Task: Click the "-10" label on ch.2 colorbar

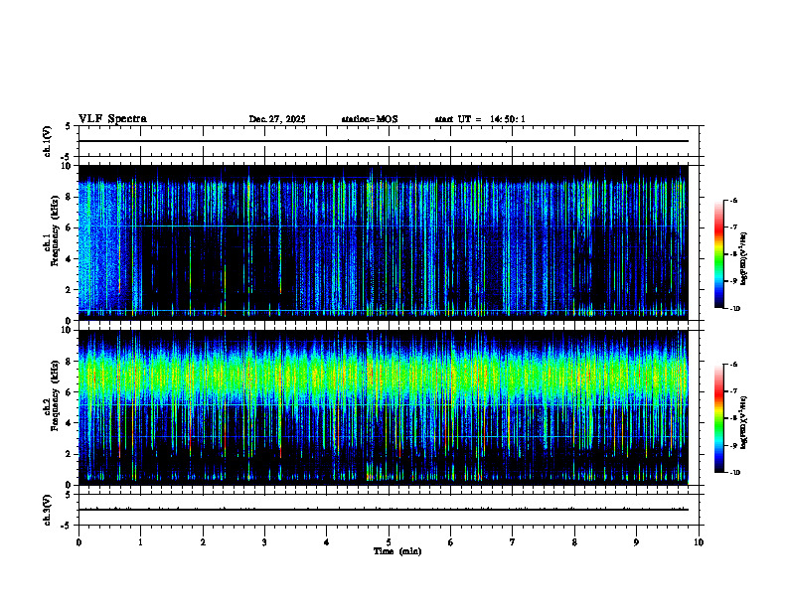Action: [x=734, y=473]
